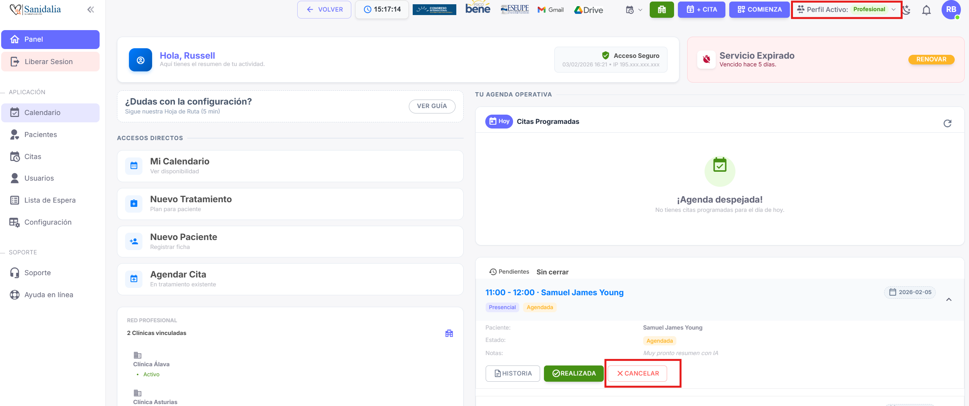Open the Nuevo Paciente shortcut card

(x=290, y=242)
